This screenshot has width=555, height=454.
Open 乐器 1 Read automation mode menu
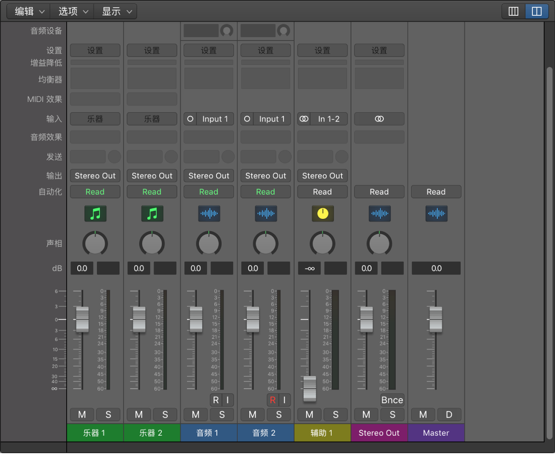coord(95,192)
